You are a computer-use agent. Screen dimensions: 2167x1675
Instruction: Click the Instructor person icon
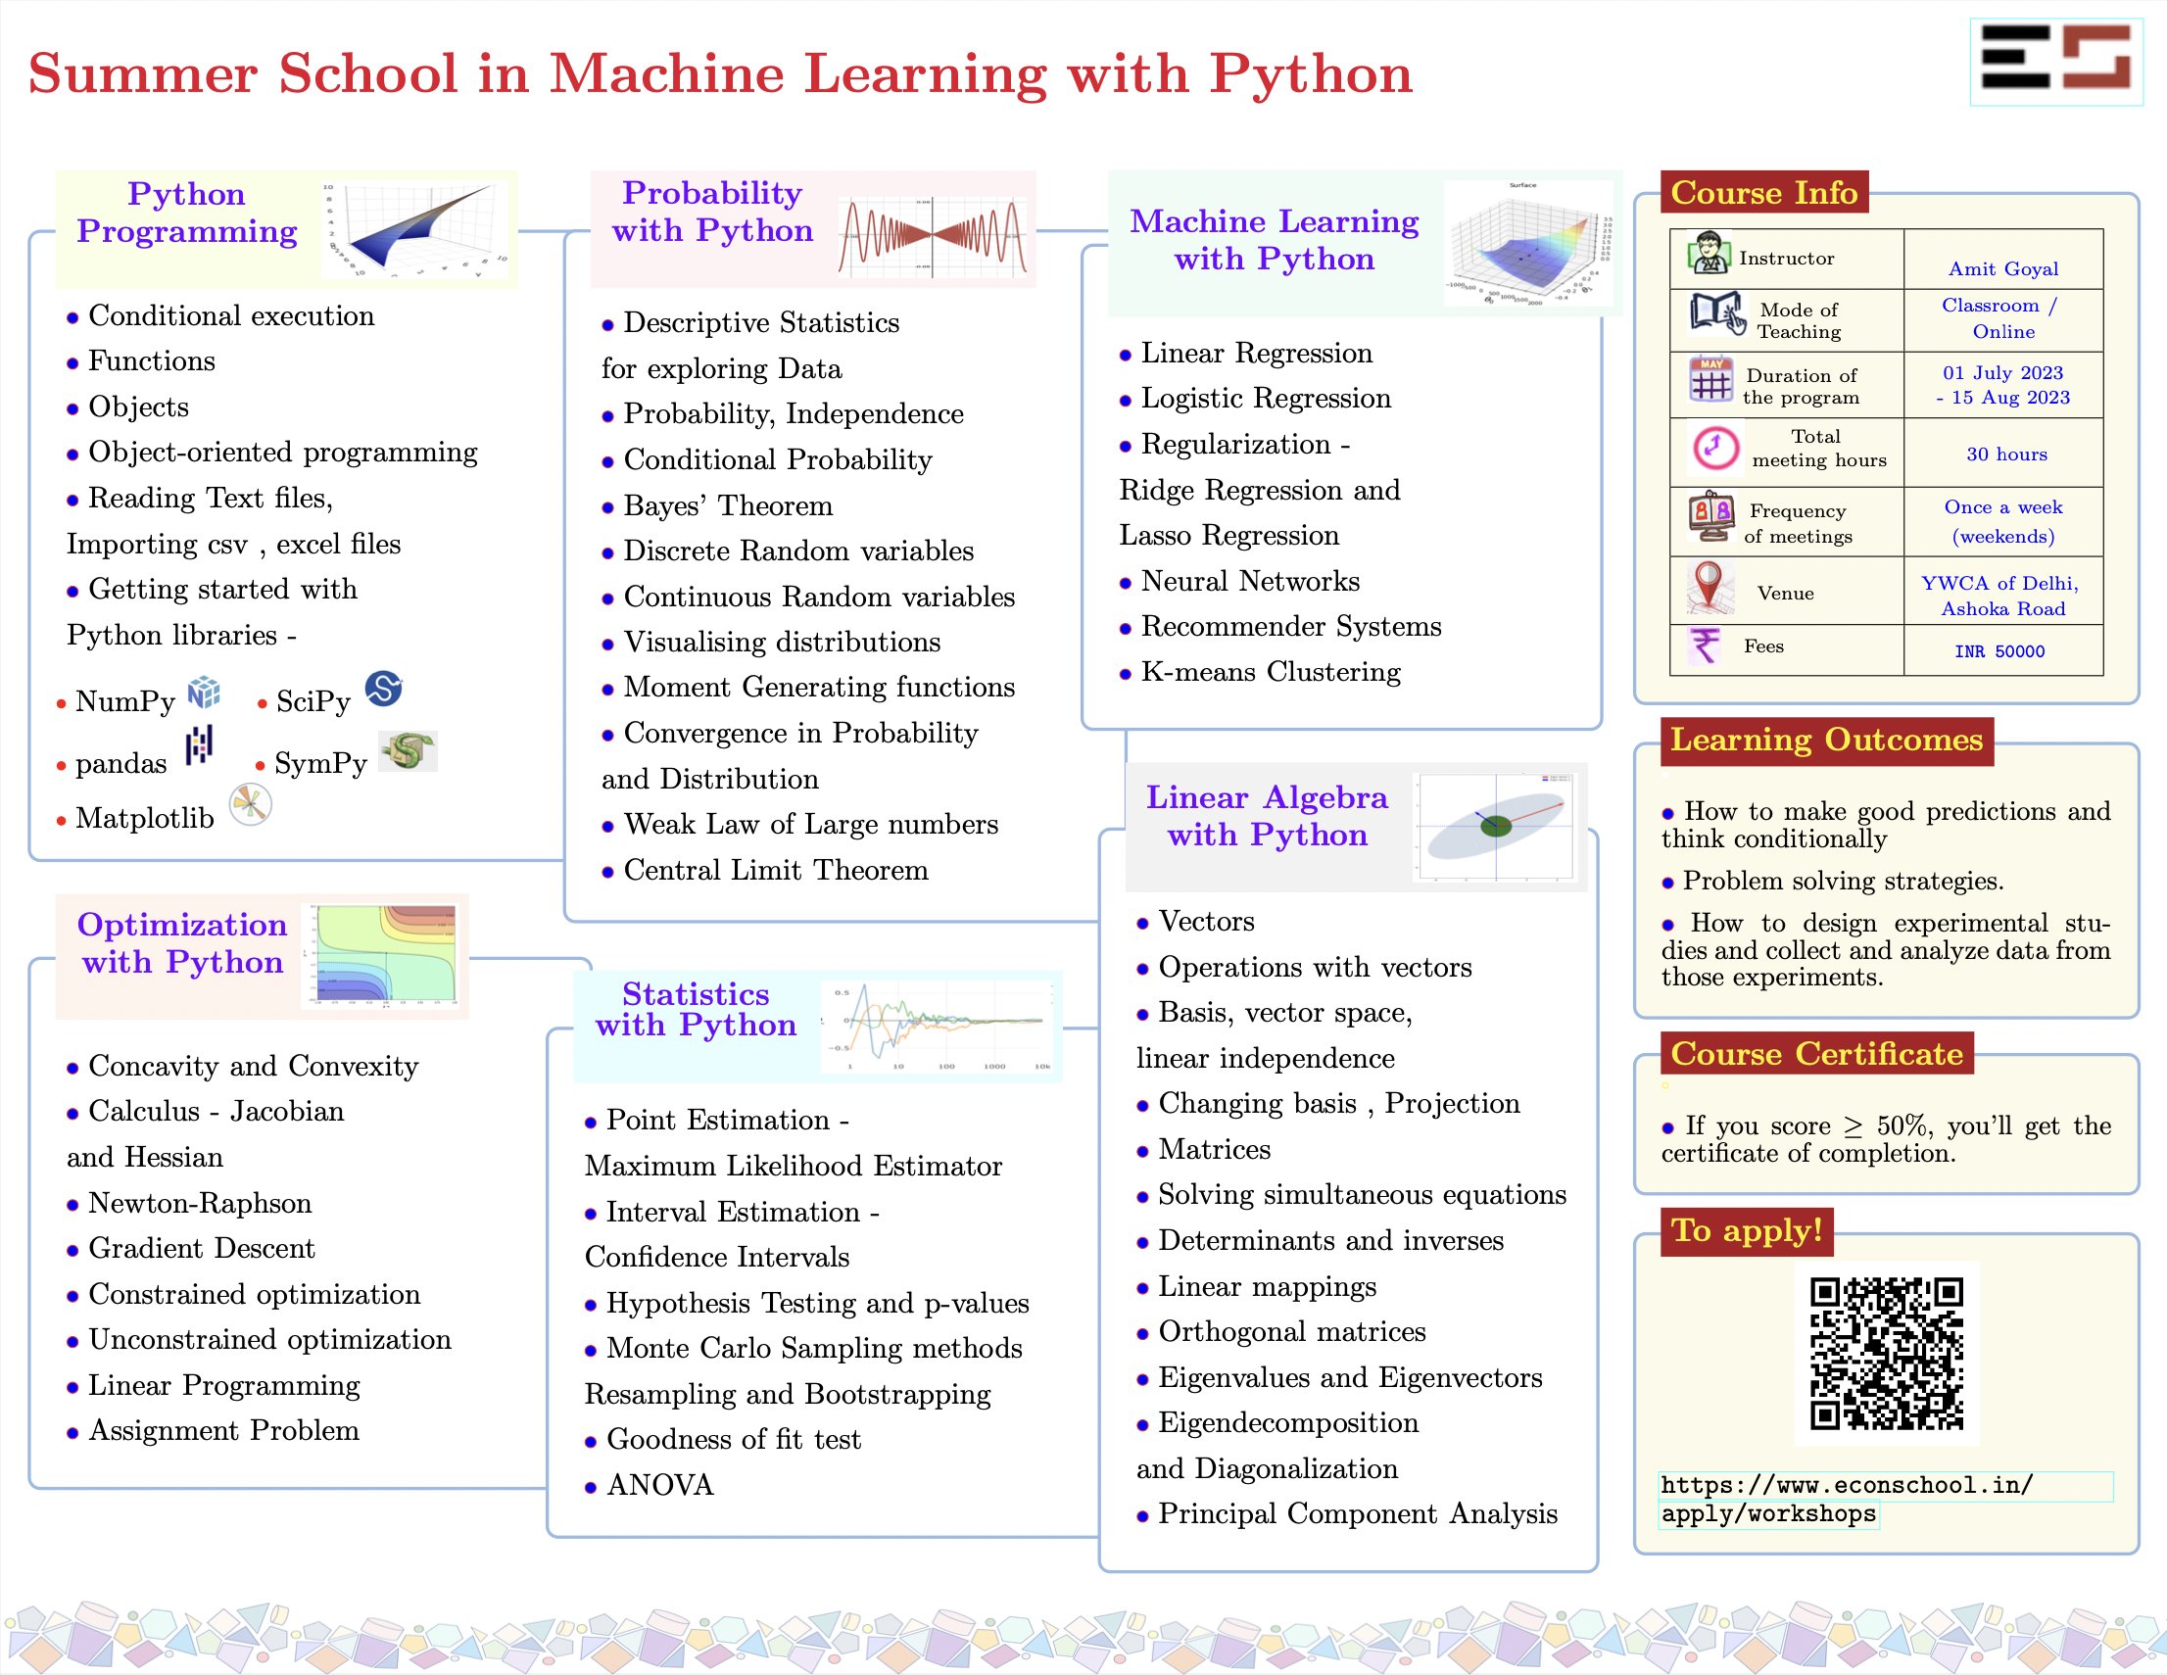point(1709,253)
